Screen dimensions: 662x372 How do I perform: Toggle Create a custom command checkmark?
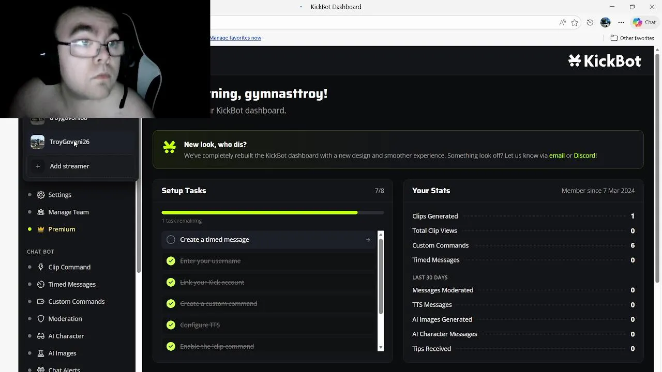(x=171, y=304)
